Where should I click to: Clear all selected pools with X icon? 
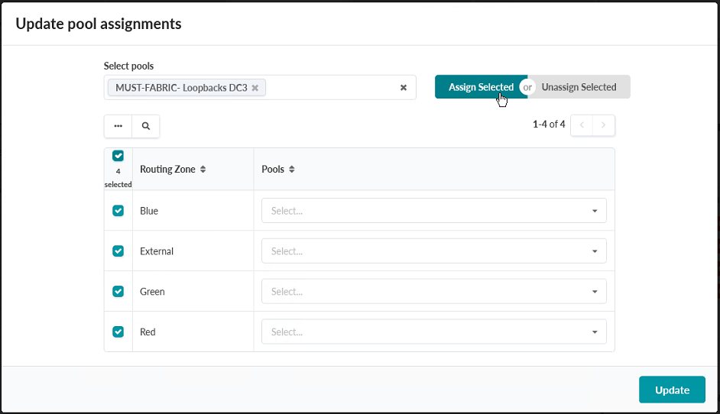[404, 88]
